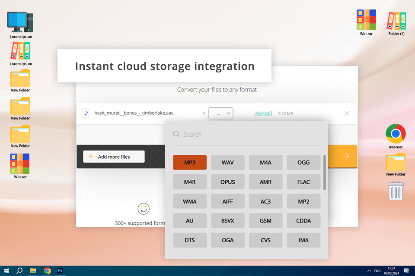
Task: Select WAV format
Action: (228, 163)
